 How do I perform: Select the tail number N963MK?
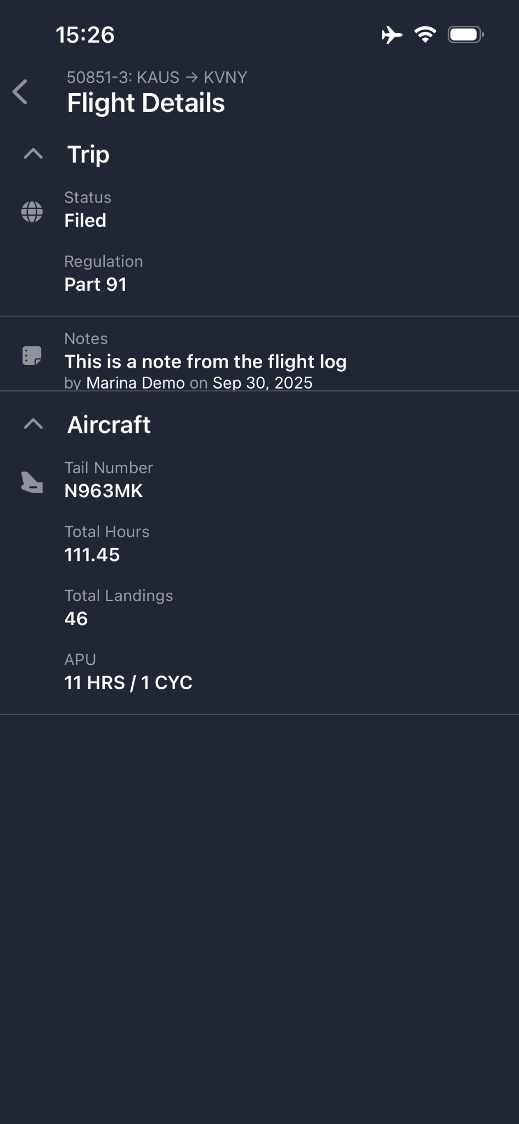(x=104, y=491)
